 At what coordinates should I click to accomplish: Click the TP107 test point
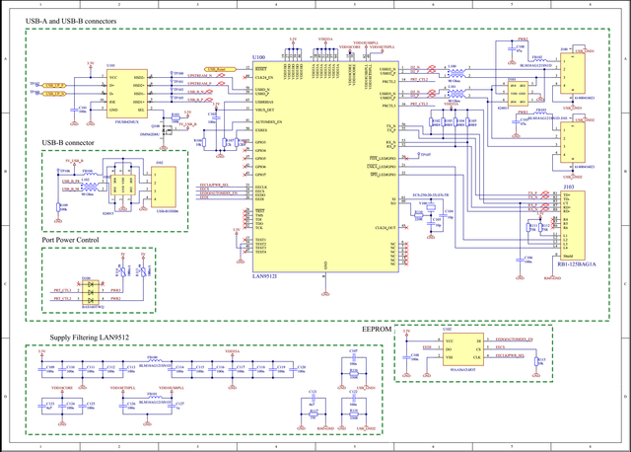click(x=419, y=155)
